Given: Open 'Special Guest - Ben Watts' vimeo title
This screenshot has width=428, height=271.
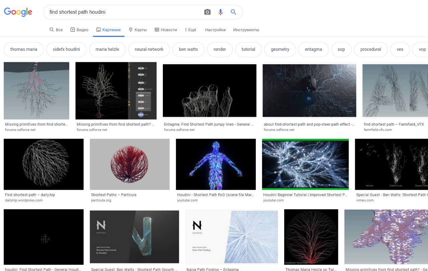Looking at the screenshot, I should pos(392,195).
